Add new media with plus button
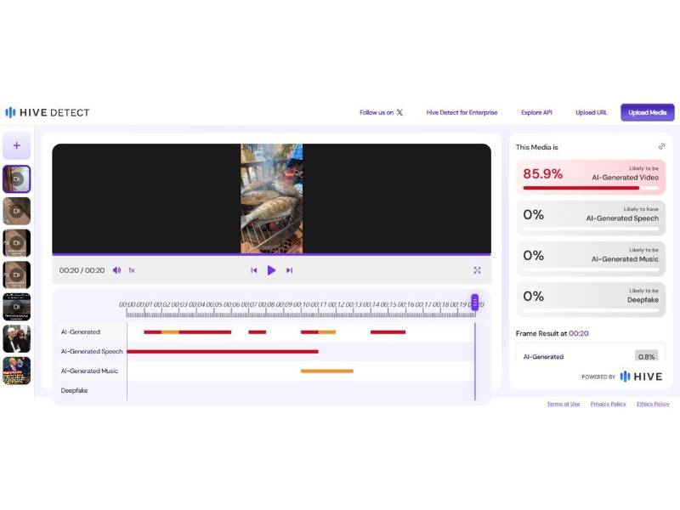The width and height of the screenshot is (680, 510). (16, 145)
